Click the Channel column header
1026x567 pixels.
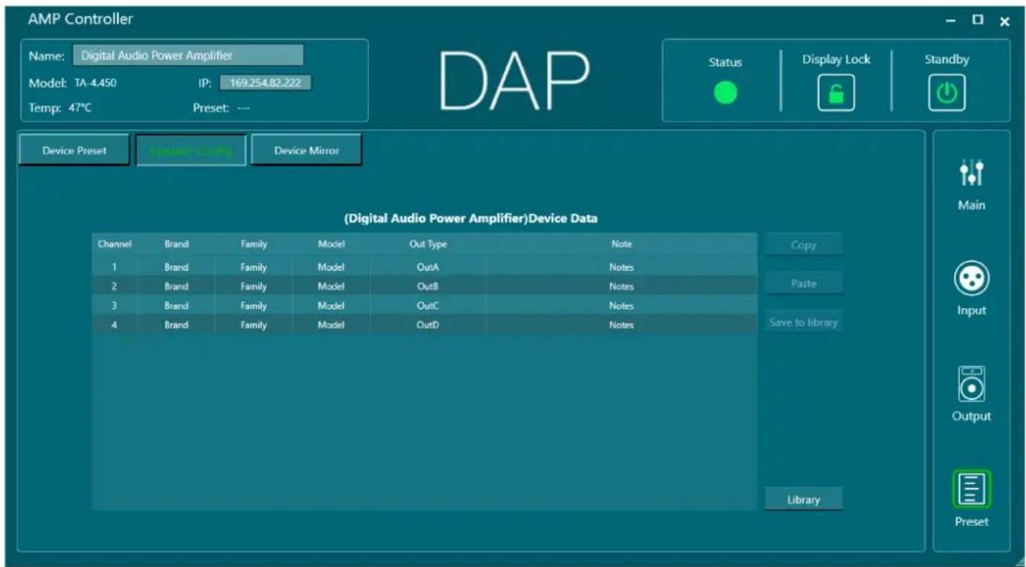click(x=114, y=244)
